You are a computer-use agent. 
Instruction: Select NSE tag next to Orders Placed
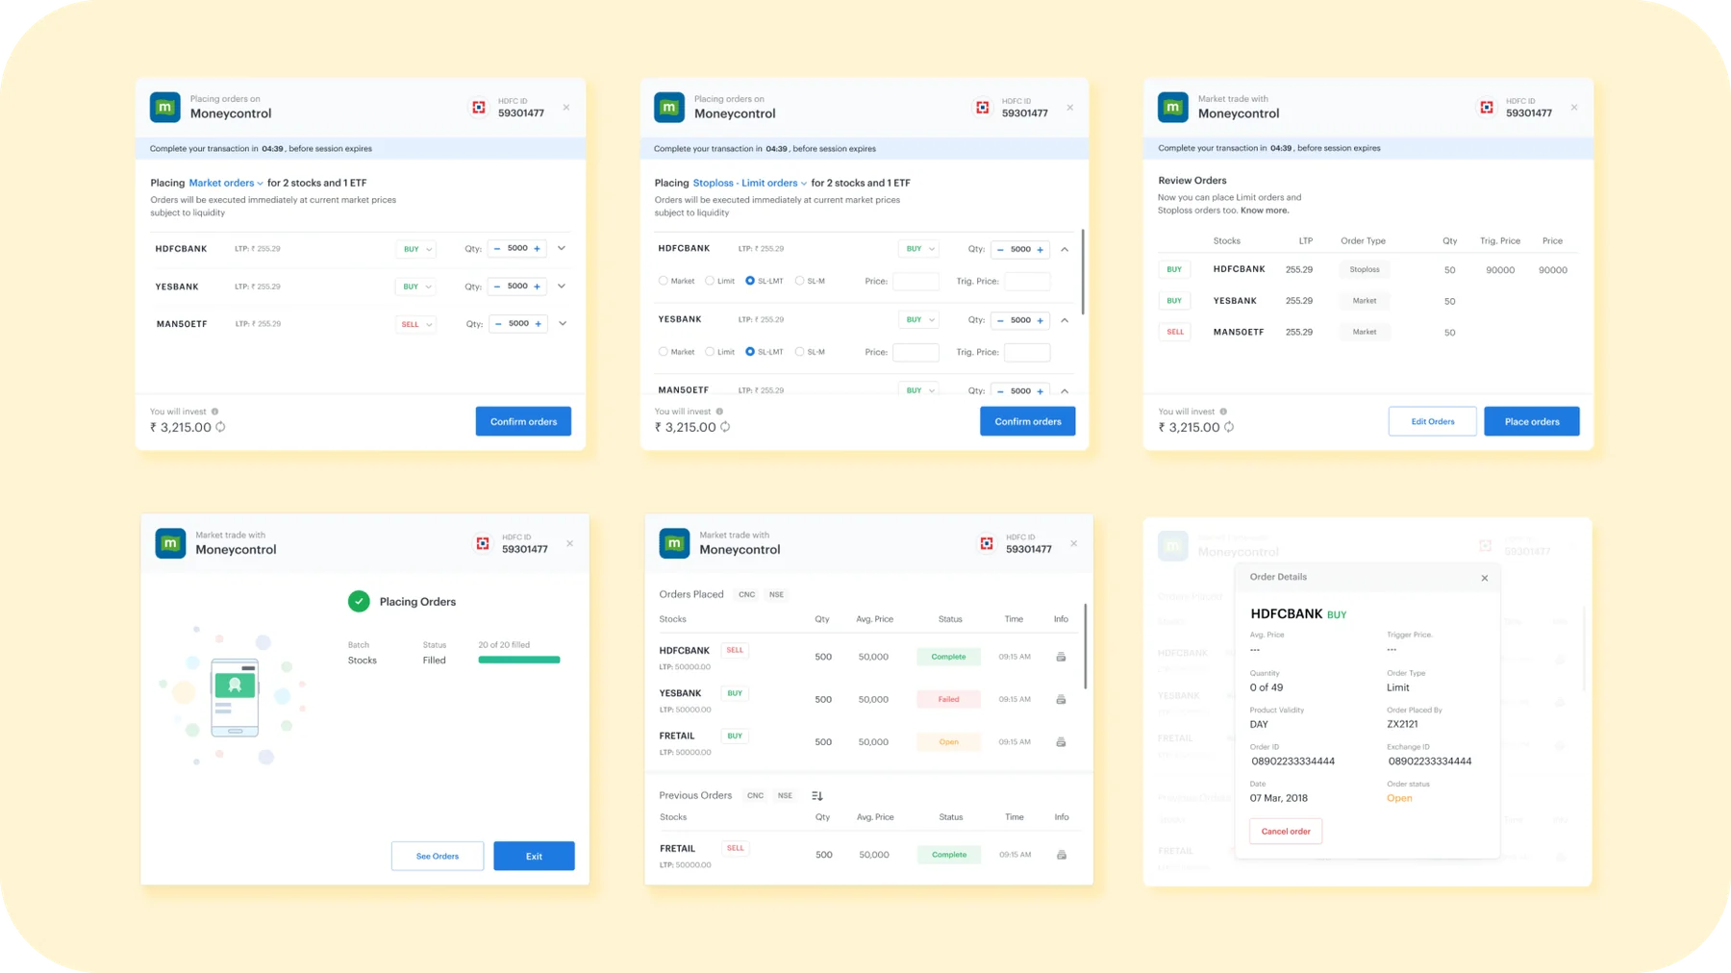776,595
